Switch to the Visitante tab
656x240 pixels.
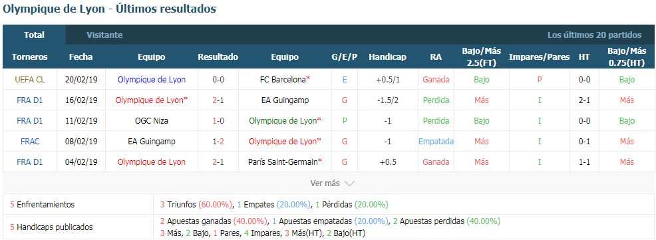tap(104, 35)
